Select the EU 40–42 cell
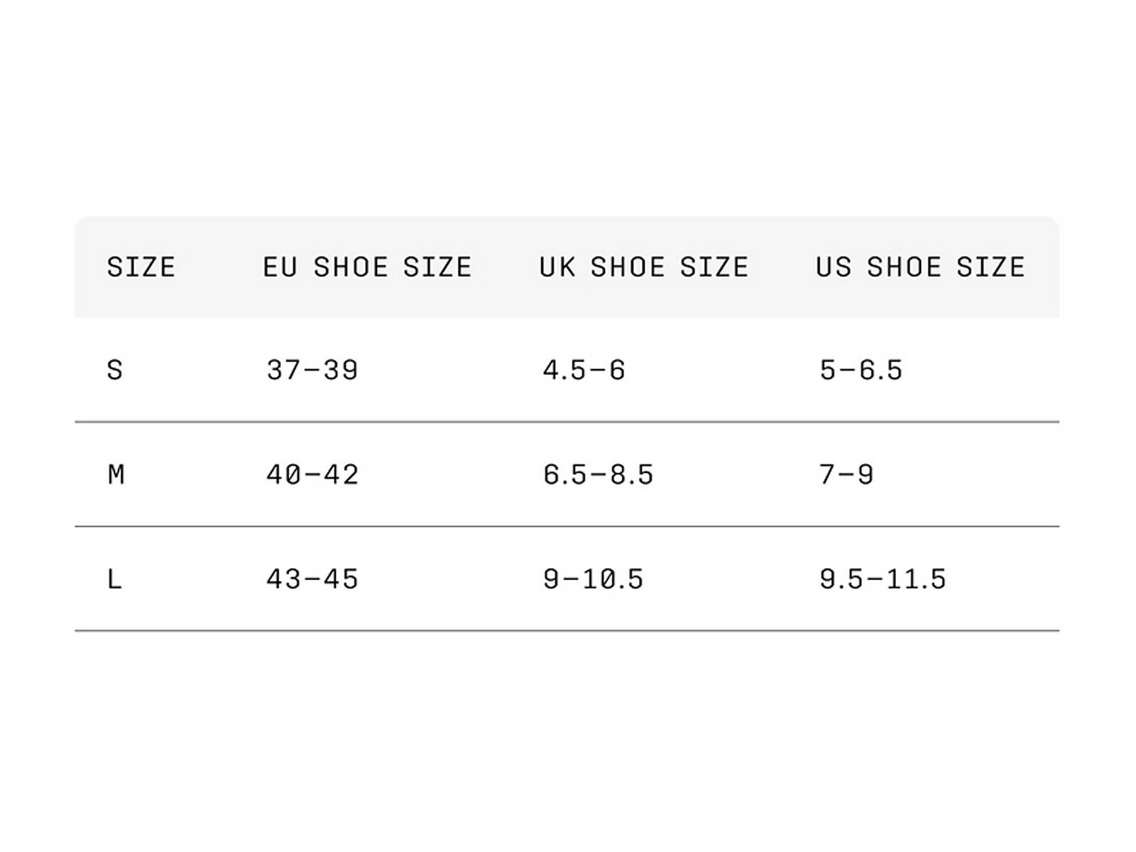Viewport: 1136px width, 852px height. point(312,474)
